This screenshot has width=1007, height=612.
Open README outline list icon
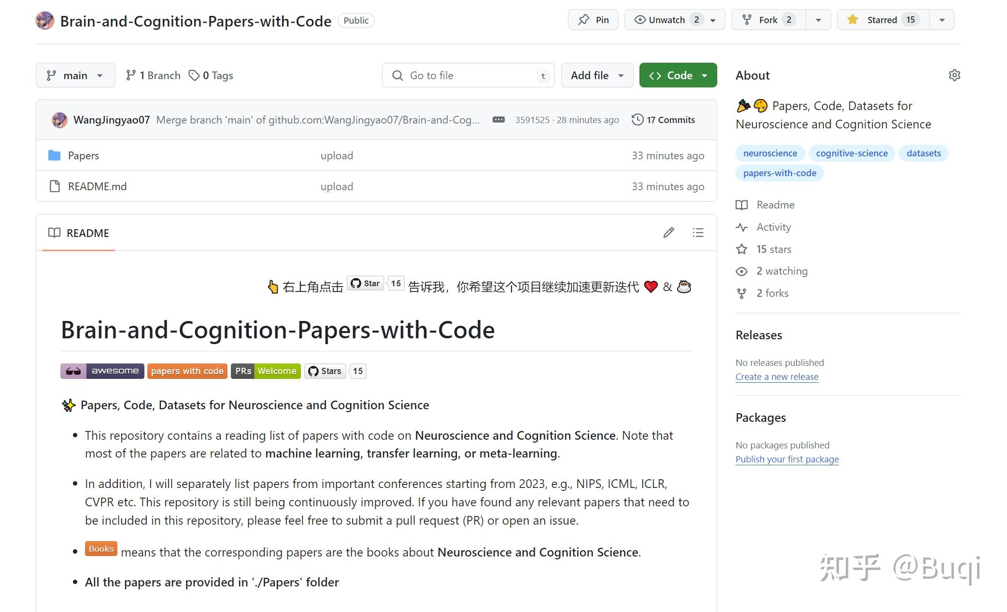(697, 233)
